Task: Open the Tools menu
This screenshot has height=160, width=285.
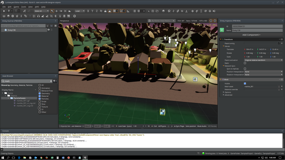Action: tap(24, 7)
